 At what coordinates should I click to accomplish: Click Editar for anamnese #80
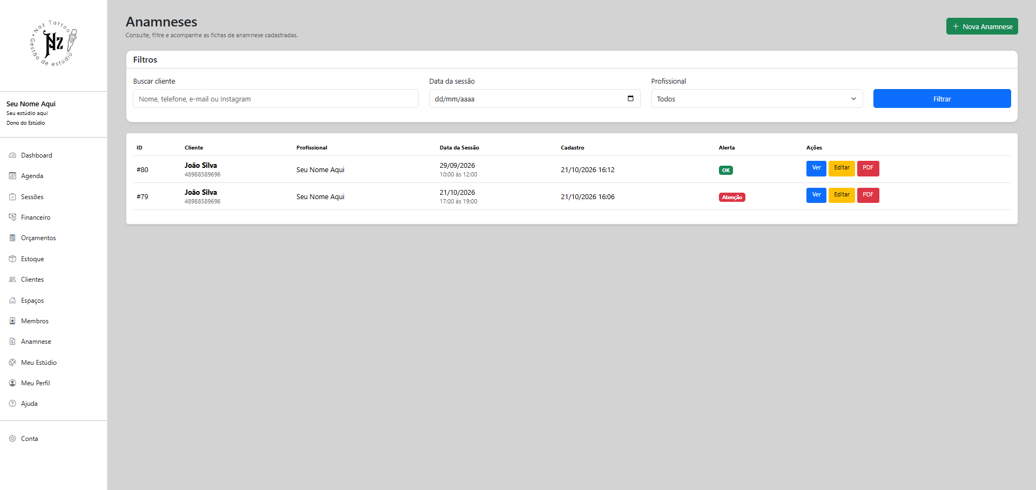point(842,168)
